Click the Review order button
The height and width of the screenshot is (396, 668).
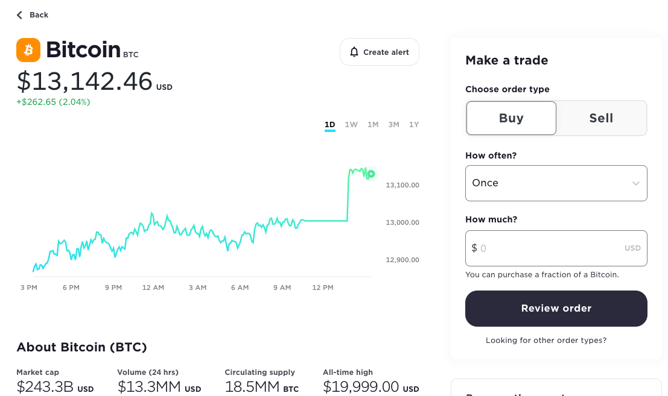[556, 309]
